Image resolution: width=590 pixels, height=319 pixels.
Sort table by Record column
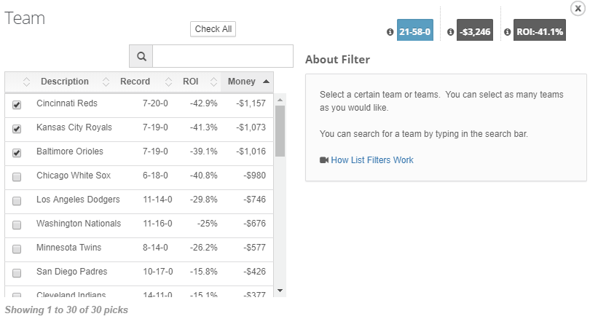[x=135, y=82]
